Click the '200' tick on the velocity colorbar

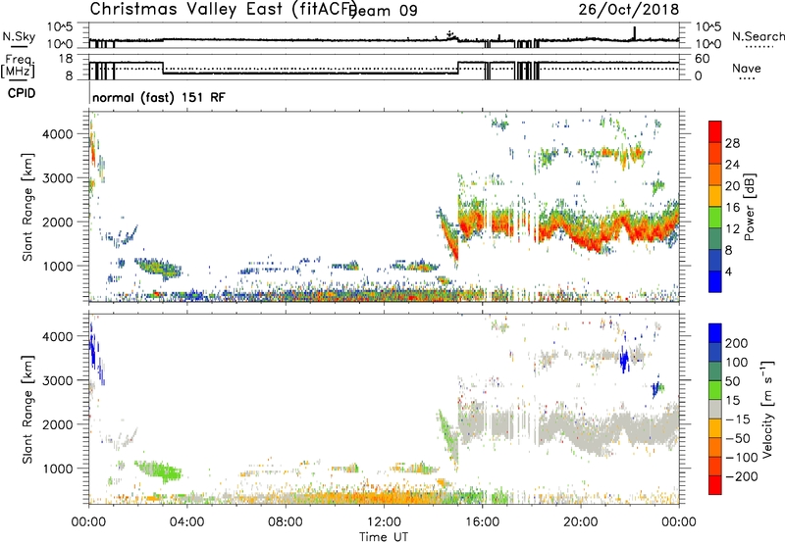tap(737, 343)
